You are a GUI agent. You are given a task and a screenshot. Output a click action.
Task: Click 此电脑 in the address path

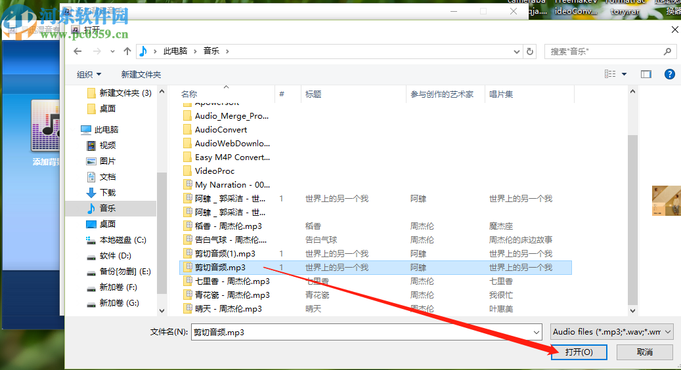tap(175, 51)
